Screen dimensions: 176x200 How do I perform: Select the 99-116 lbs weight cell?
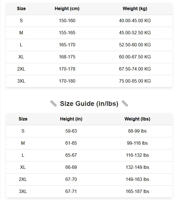click(x=137, y=143)
